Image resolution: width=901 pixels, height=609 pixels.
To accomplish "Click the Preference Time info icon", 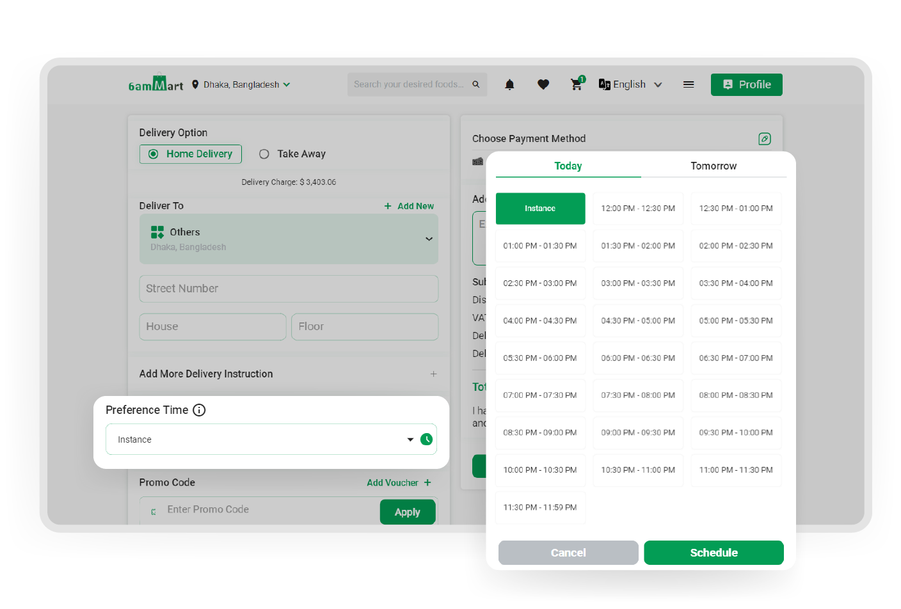I will pos(199,410).
